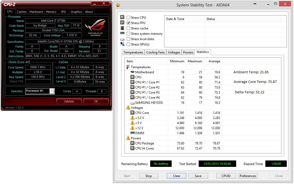Click the Maximum column header in statistics
The height and width of the screenshot is (184, 294).
point(195,61)
